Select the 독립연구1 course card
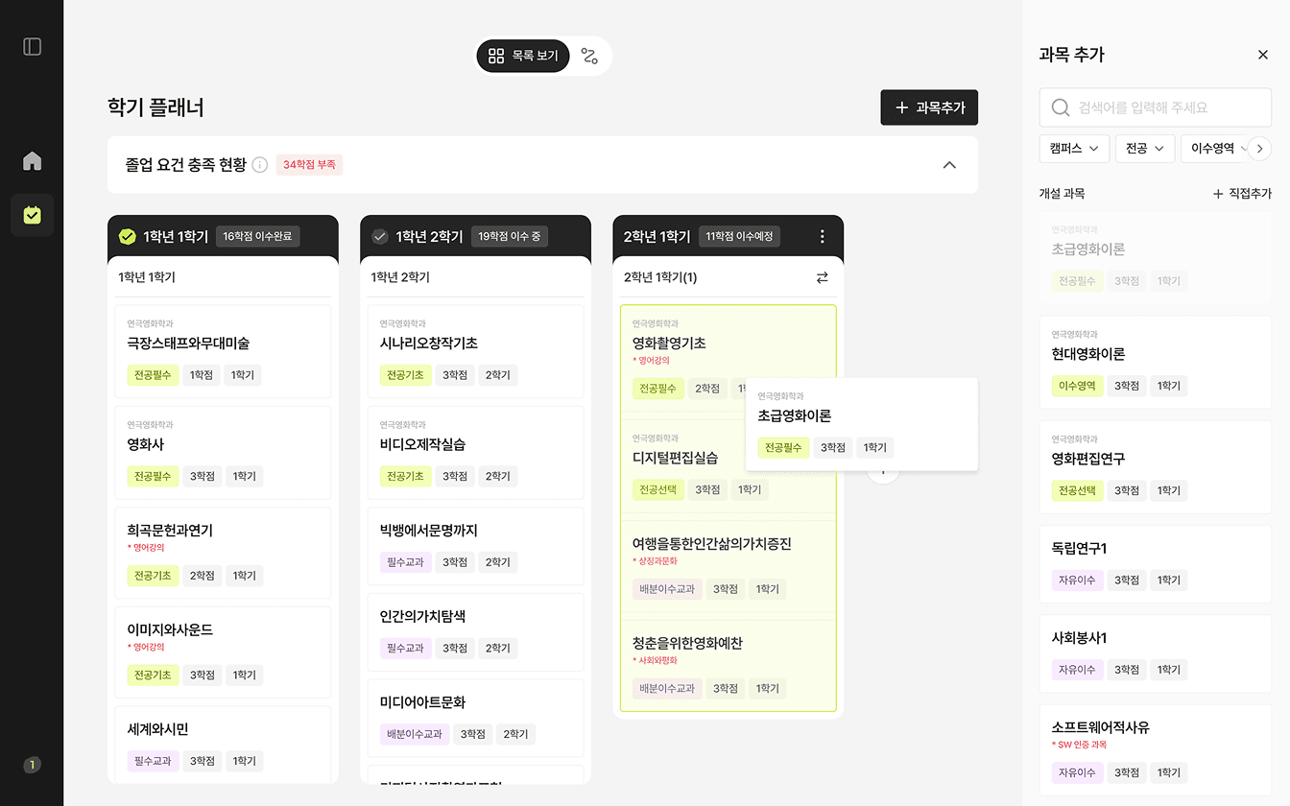Viewport: 1290px width, 806px height. [1156, 563]
